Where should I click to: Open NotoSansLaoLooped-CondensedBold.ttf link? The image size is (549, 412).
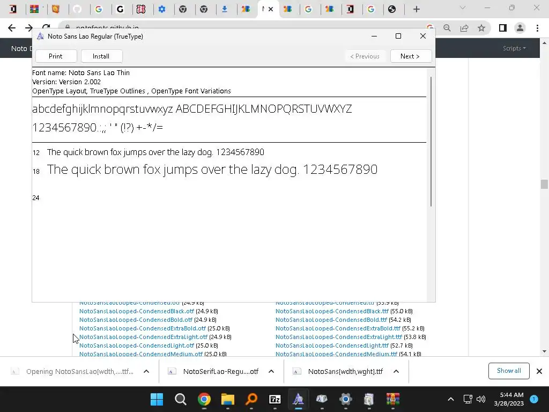(331, 320)
